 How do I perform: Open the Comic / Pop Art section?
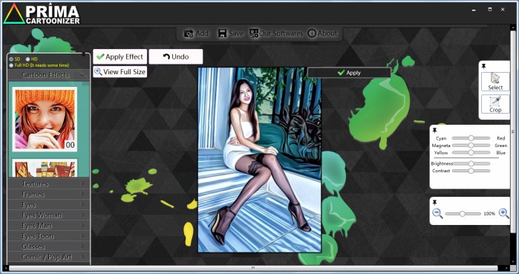pos(48,257)
